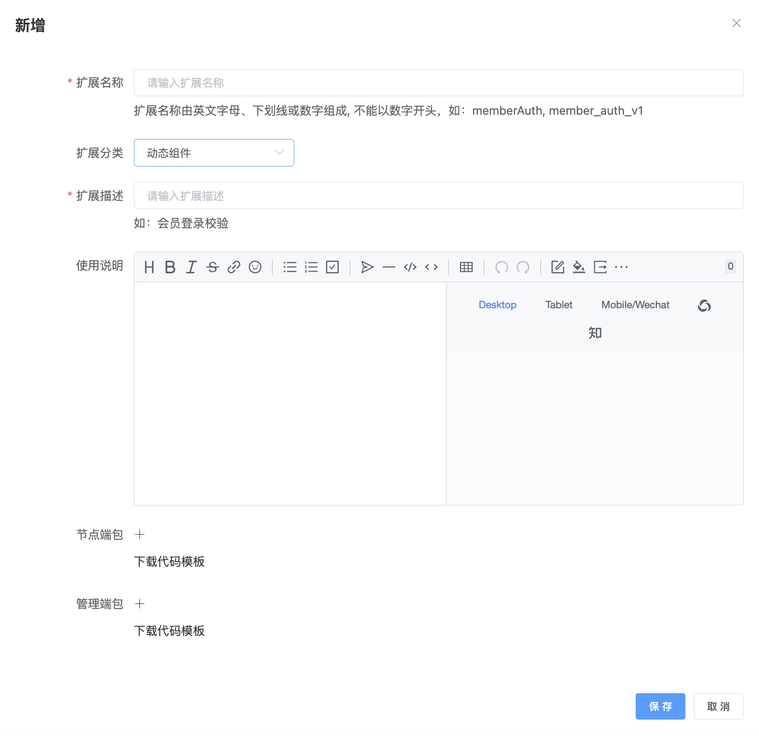Screen dimensions: 759x736
Task: Click the heading icon in editor toolbar
Action: pos(149,268)
